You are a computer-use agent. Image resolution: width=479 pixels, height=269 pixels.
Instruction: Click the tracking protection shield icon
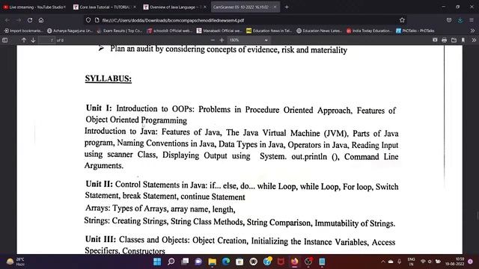88,20
